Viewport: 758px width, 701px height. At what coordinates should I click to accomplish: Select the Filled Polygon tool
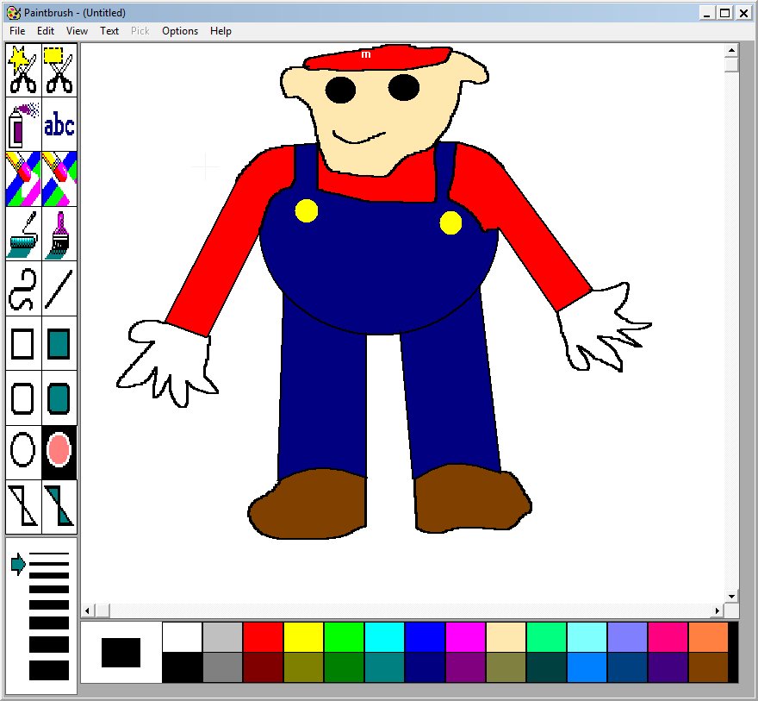[59, 506]
